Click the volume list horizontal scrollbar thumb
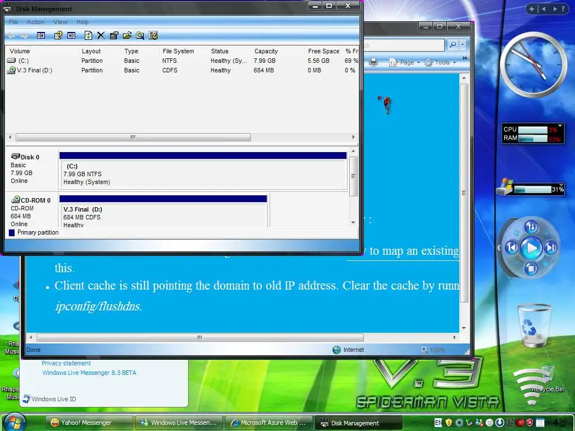Screen dimensions: 575x431 [133, 137]
